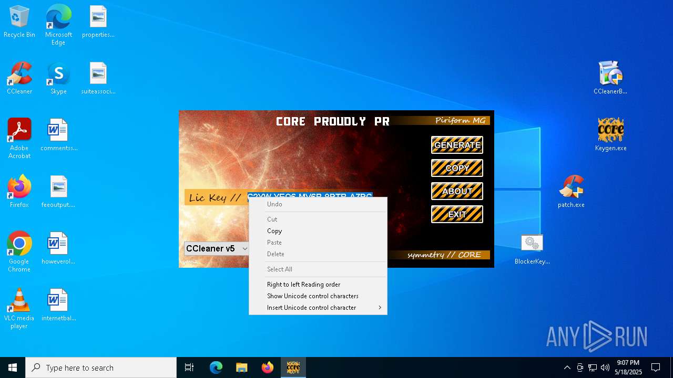Open the Skype desktop shortcut
Screen dimensions: 673x378
pyautogui.click(x=58, y=79)
